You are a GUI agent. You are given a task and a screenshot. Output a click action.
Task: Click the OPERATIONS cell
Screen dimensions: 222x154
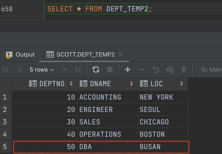click(107, 134)
